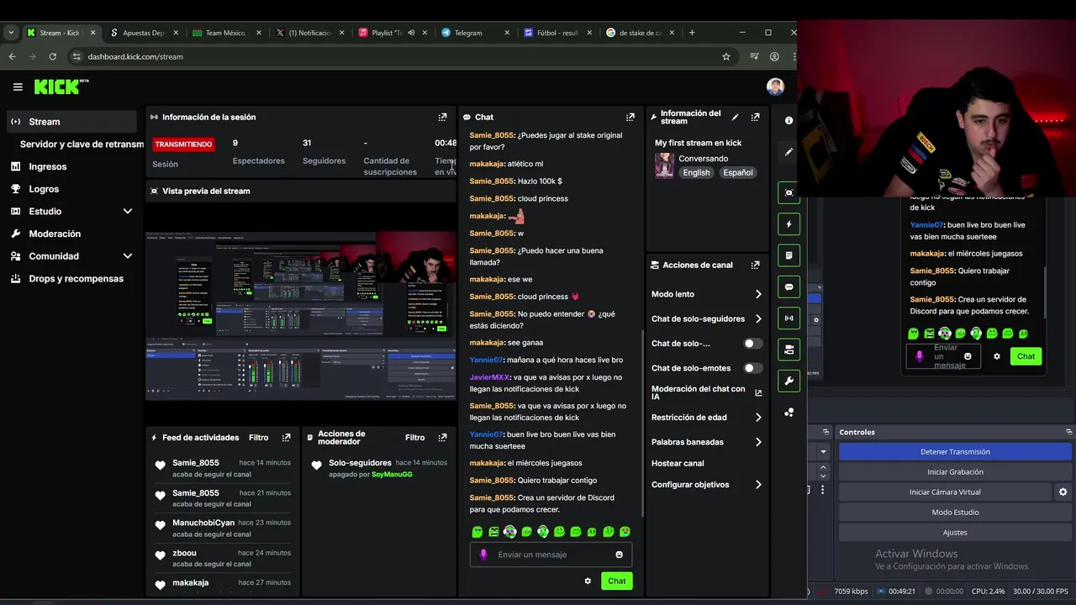Viewport: 1076px width, 605px height.
Task: Click Hostear canal
Action: click(678, 464)
